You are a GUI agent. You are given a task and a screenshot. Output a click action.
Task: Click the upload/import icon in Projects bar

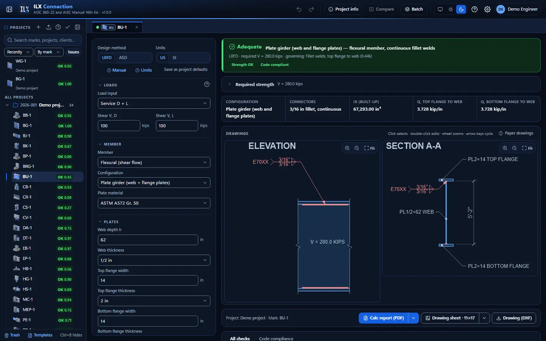coord(49,27)
